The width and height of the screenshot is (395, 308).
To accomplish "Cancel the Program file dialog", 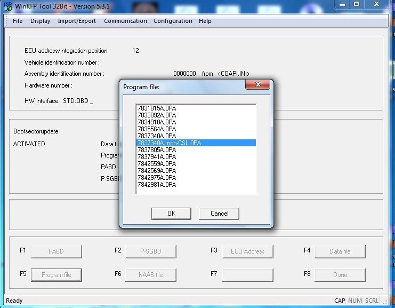I will (219, 214).
